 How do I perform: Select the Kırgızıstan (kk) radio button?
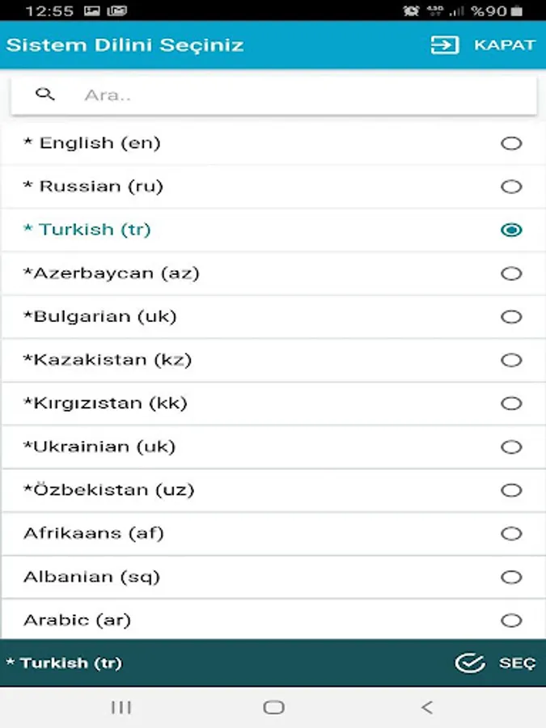click(x=511, y=404)
